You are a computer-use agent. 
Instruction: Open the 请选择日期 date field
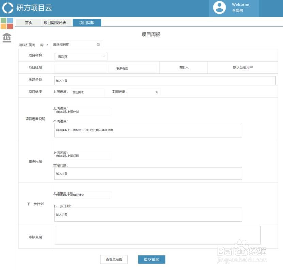click(x=77, y=44)
